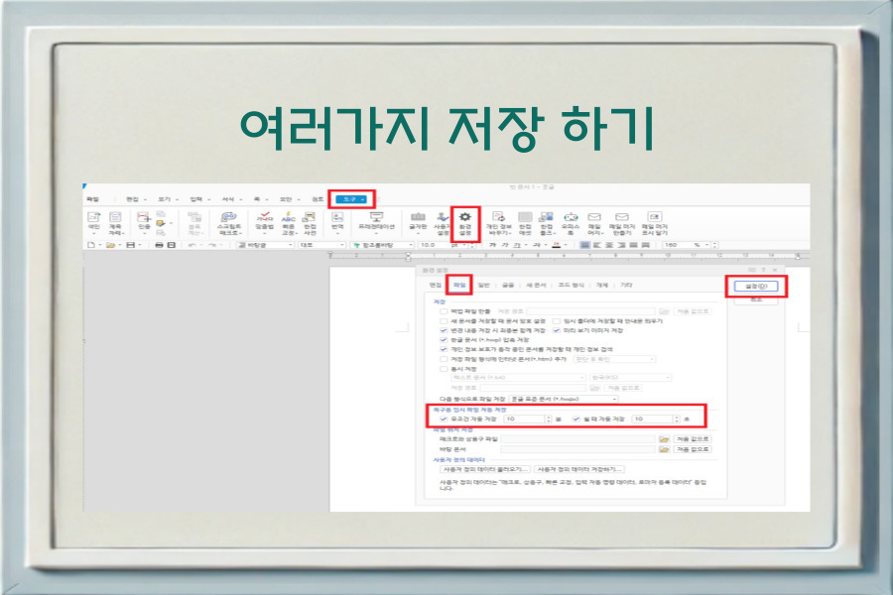Click 사용자 정의 데이터 불러오기 button
Image resolution: width=893 pixels, height=595 pixels.
tap(485, 469)
